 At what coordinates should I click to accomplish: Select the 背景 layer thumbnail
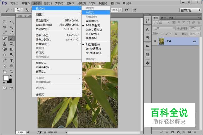point(161,41)
